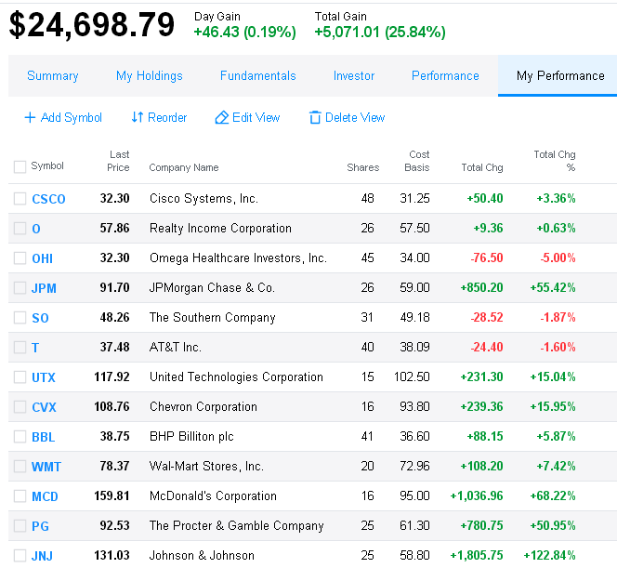
Task: Select the checkbox next to MCD
Action: coord(20,496)
